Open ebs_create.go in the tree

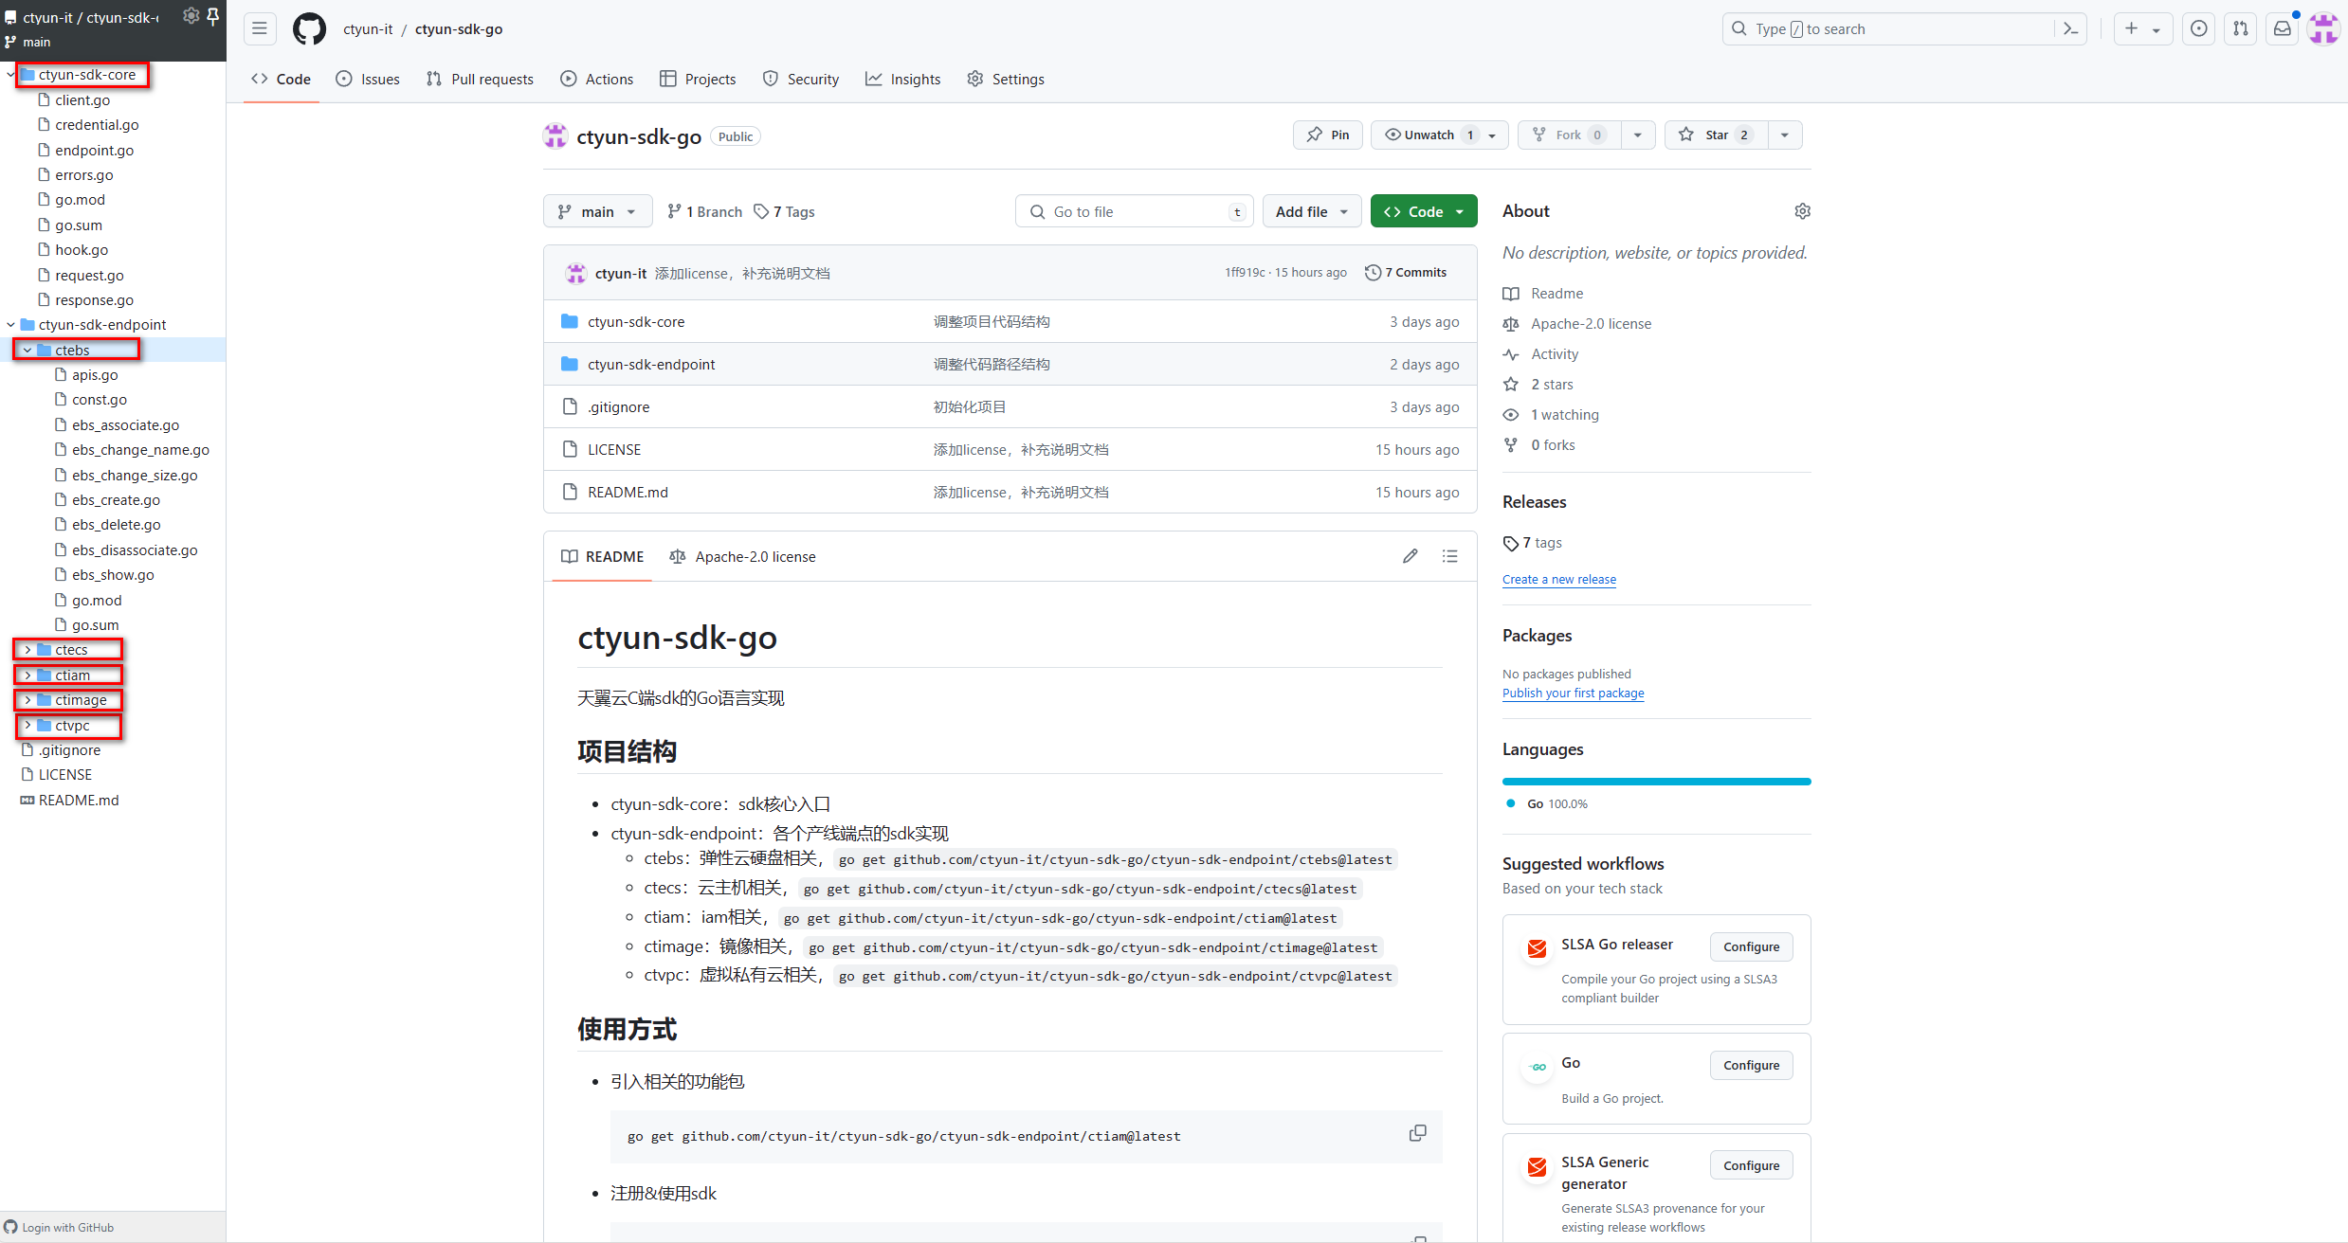coord(116,500)
